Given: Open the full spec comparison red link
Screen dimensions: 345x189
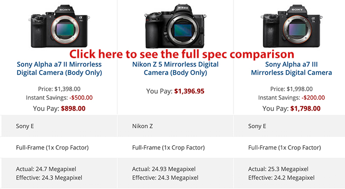Looking at the screenshot, I should click(182, 54).
